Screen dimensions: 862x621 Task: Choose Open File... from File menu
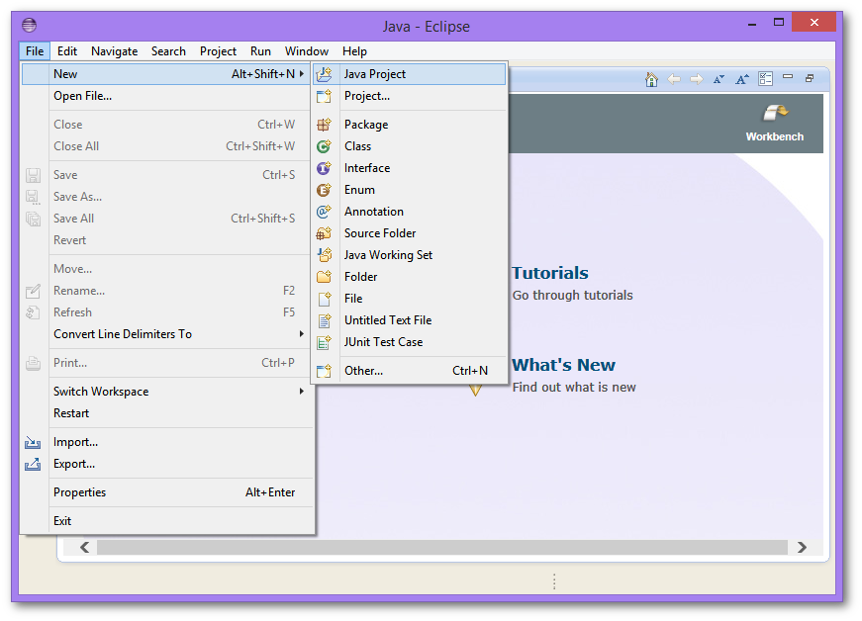(166, 96)
